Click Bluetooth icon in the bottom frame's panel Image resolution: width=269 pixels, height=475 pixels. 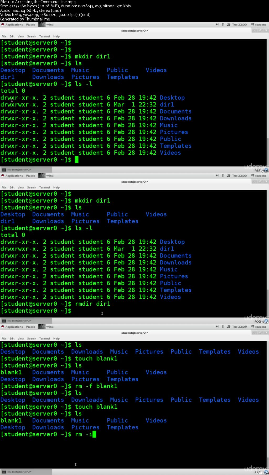coord(223,327)
